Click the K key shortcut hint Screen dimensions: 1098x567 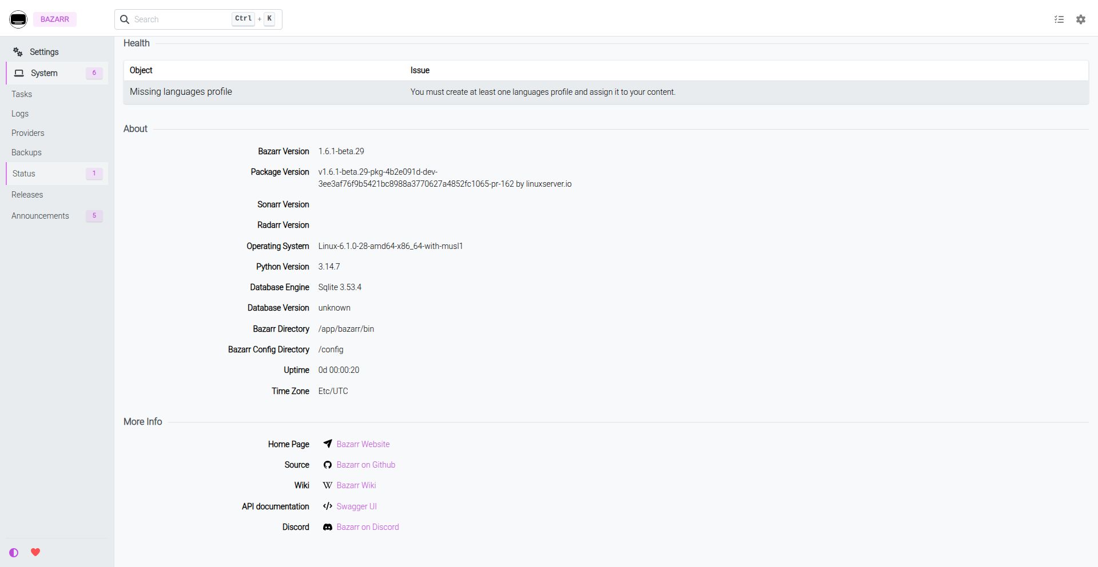click(269, 19)
